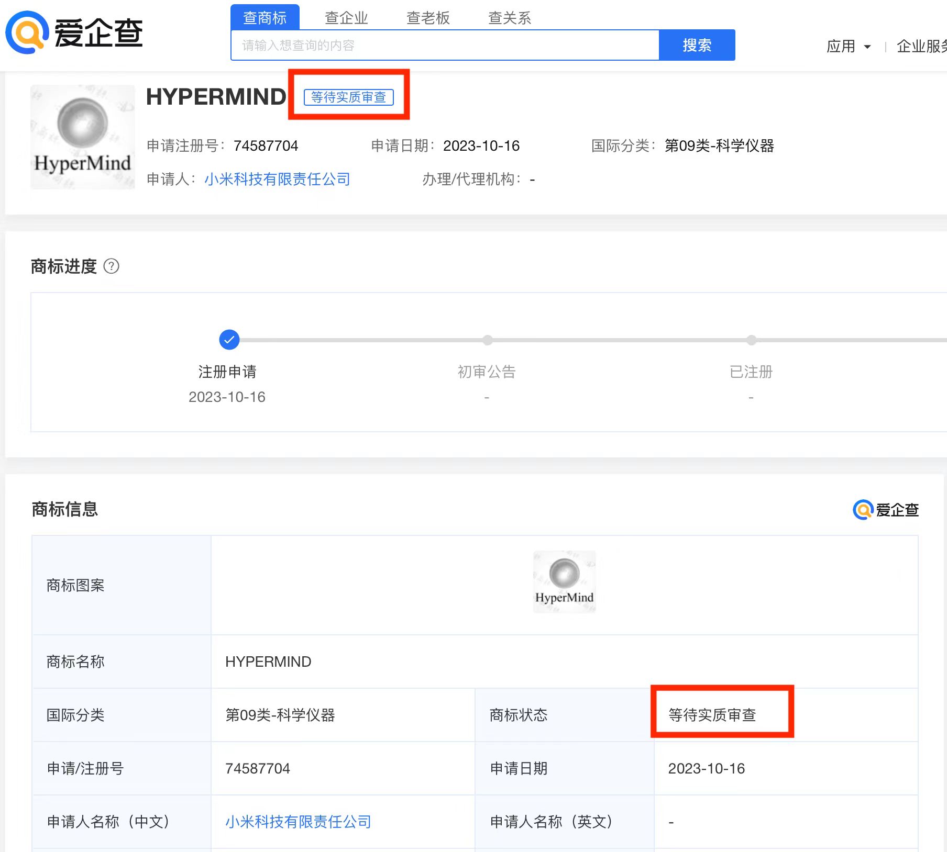Click the 等待实质审查 badge beside HYPERMIND title
This screenshot has width=947, height=852.
[x=348, y=97]
